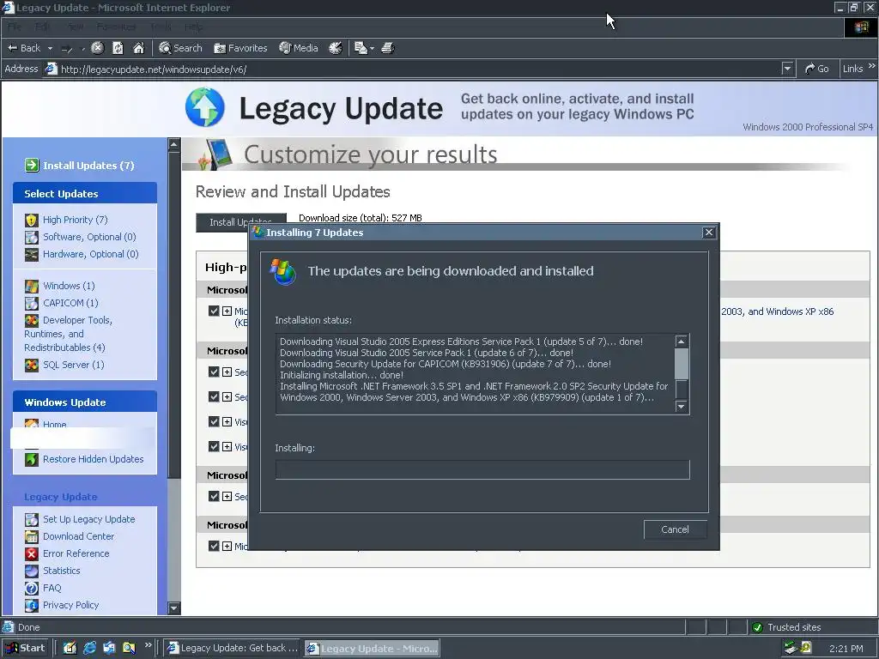Select Hardware, Optional (0)
Screen dimensions: 879x659
click(x=91, y=254)
